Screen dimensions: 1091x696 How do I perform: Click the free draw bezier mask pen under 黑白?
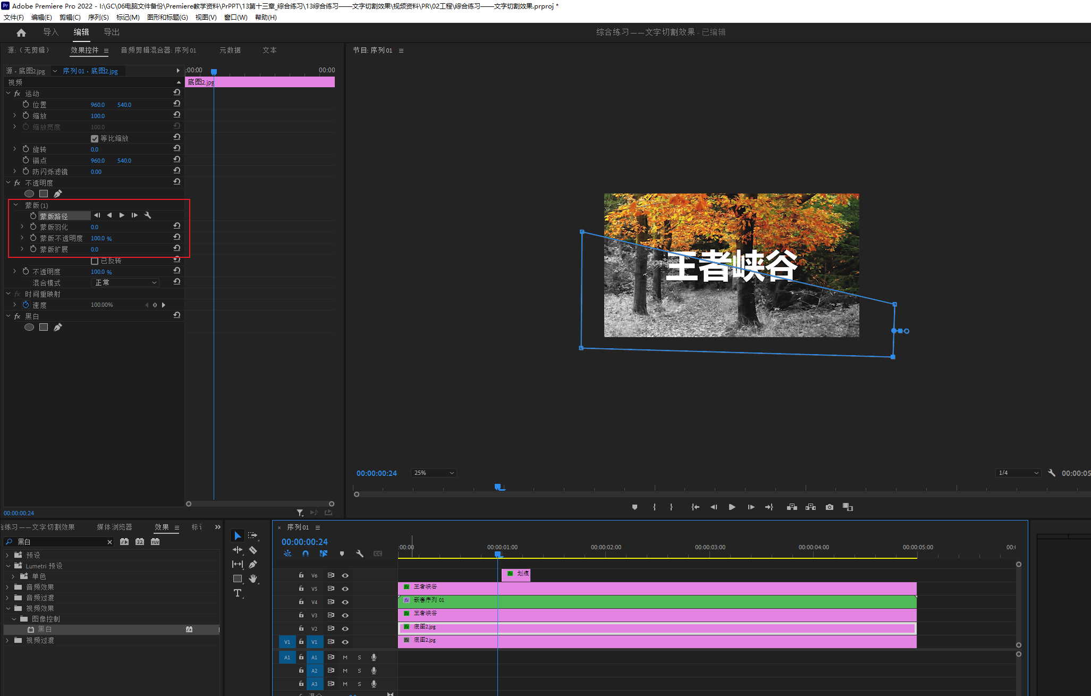point(57,328)
